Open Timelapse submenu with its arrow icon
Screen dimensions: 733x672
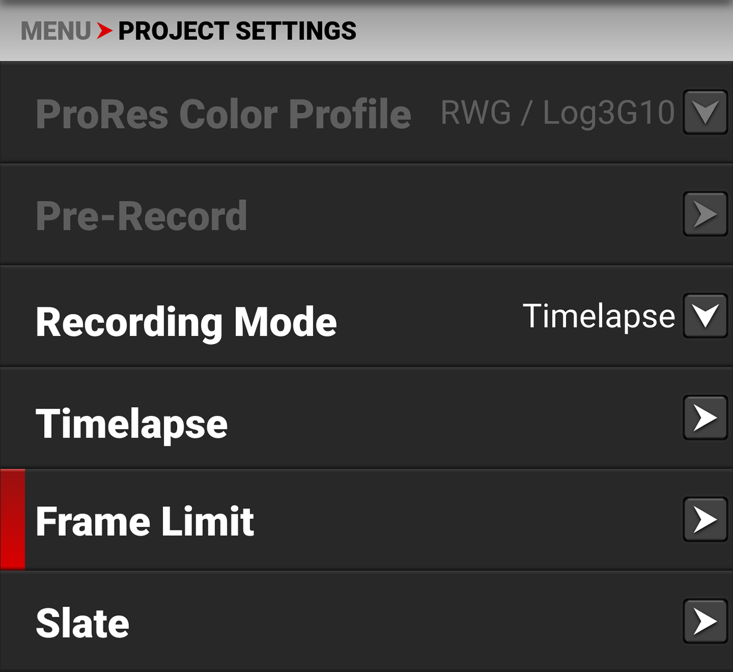(705, 418)
